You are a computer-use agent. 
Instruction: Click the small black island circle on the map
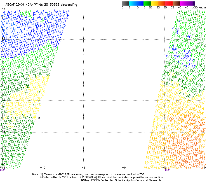pos(39,118)
